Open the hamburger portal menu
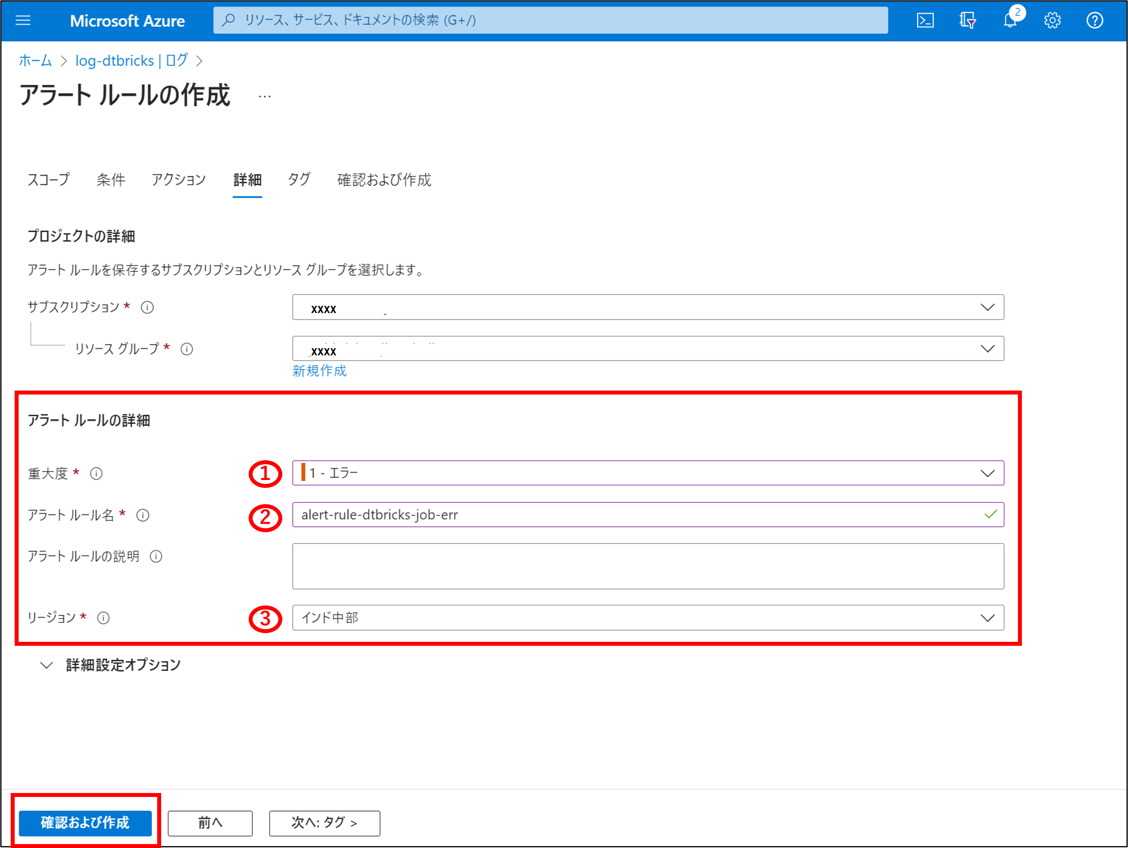1128x848 pixels. [x=23, y=21]
